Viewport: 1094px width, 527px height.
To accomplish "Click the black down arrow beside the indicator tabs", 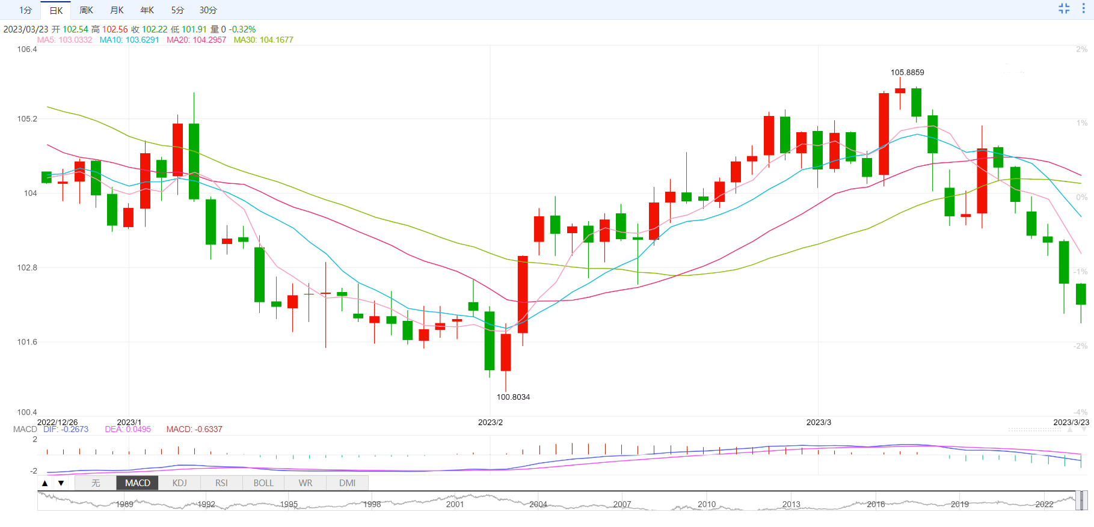I will 61,483.
